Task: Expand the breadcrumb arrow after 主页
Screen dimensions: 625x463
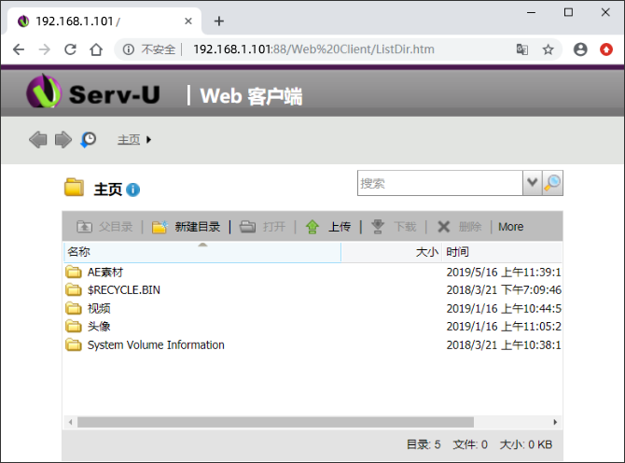Action: pyautogui.click(x=148, y=140)
